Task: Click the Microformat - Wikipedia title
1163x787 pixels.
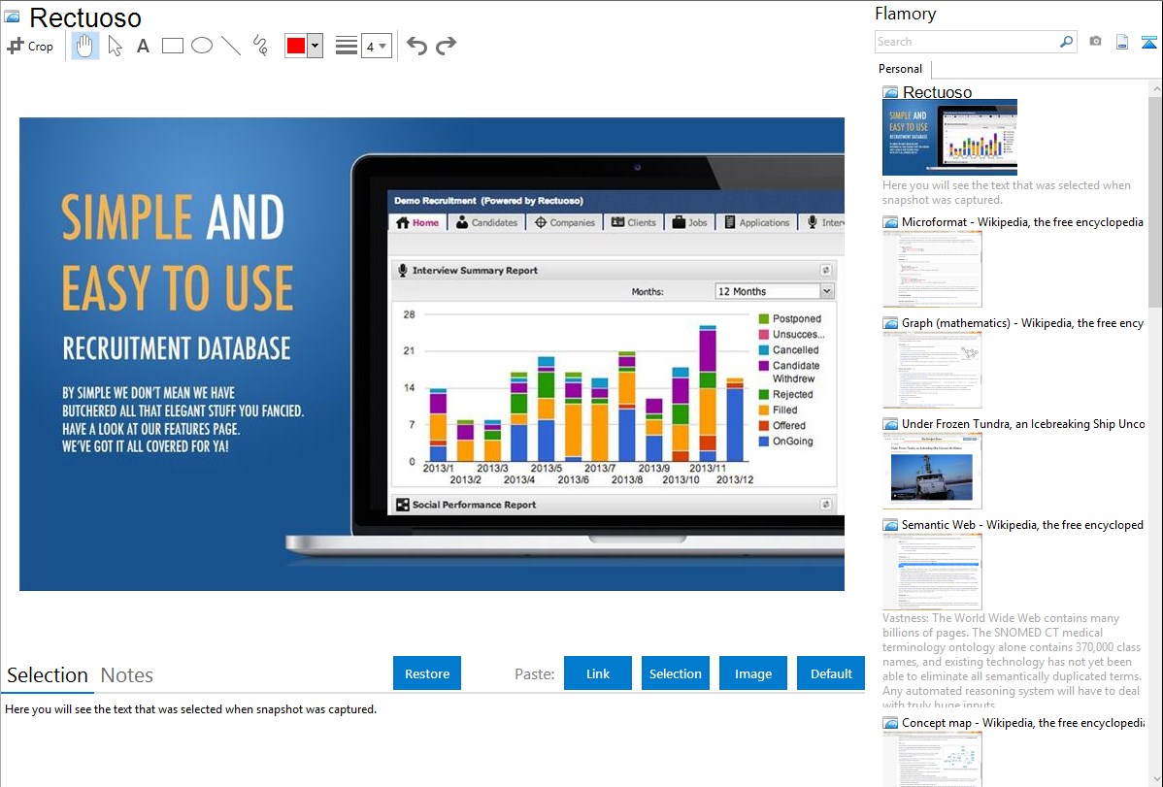Action: click(1022, 222)
